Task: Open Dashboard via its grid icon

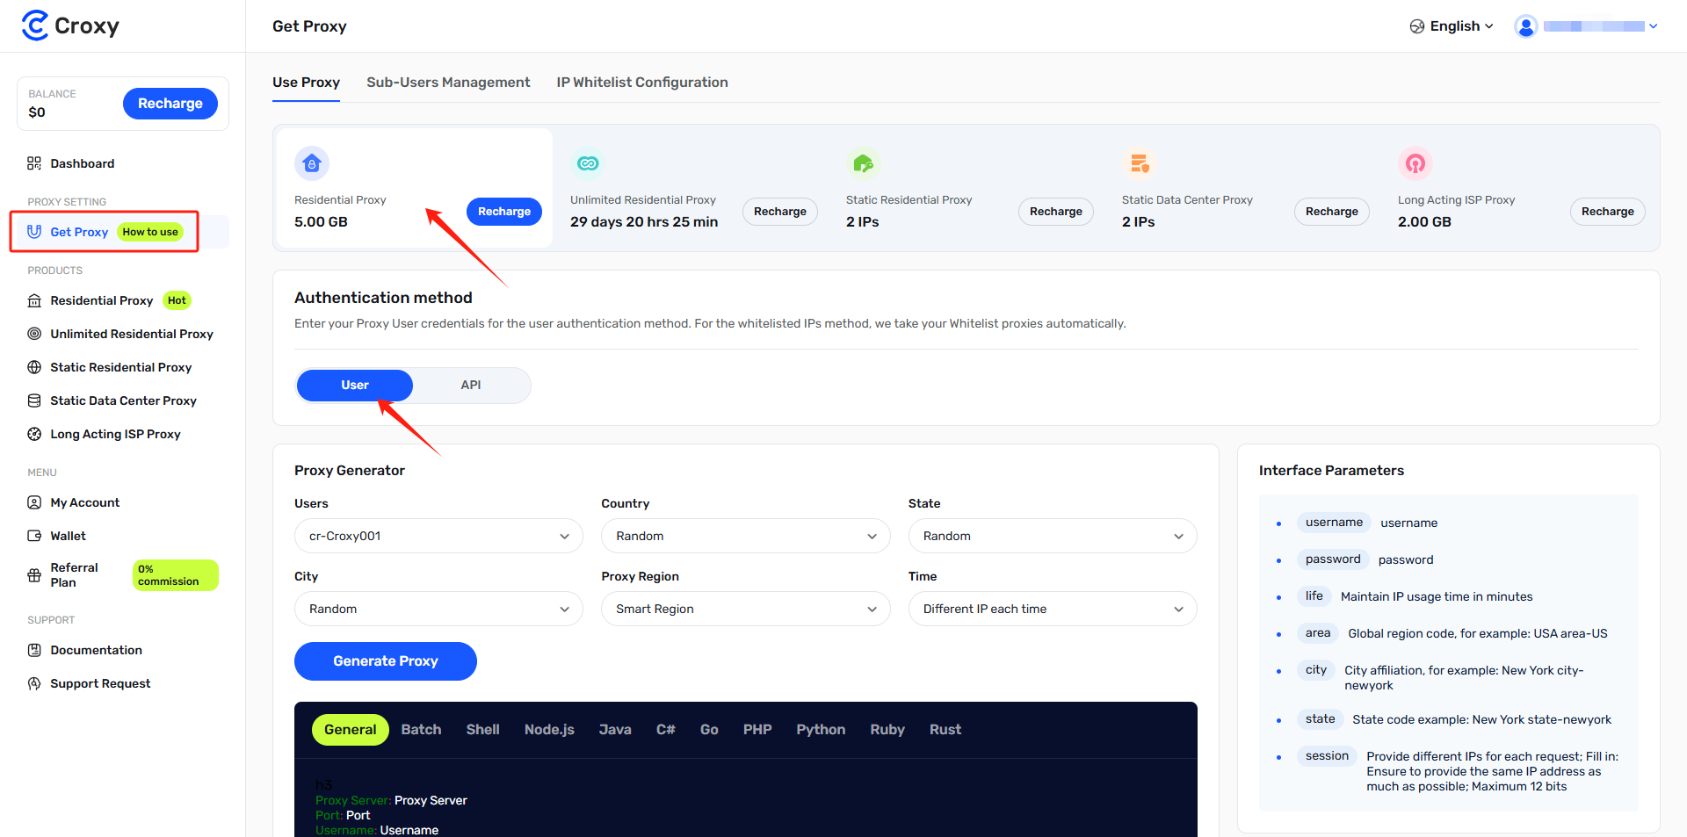Action: (x=34, y=163)
